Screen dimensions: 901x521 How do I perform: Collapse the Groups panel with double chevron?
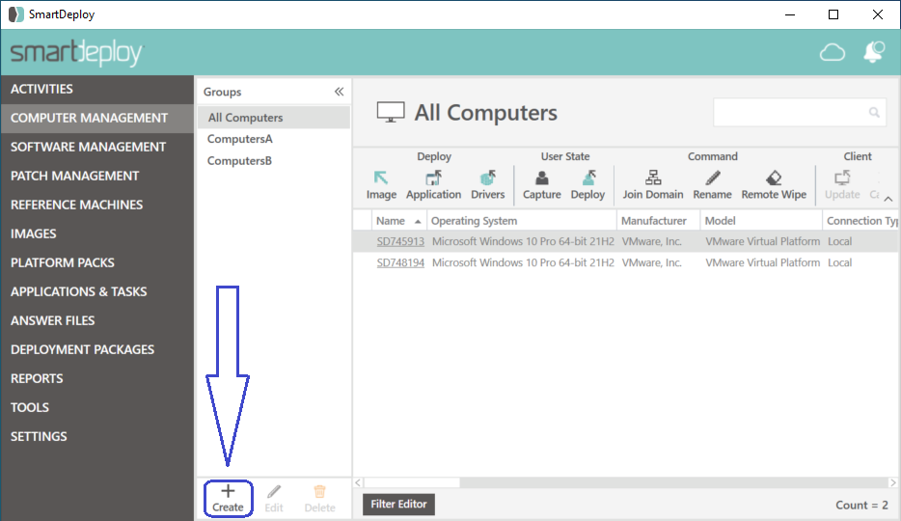click(339, 92)
